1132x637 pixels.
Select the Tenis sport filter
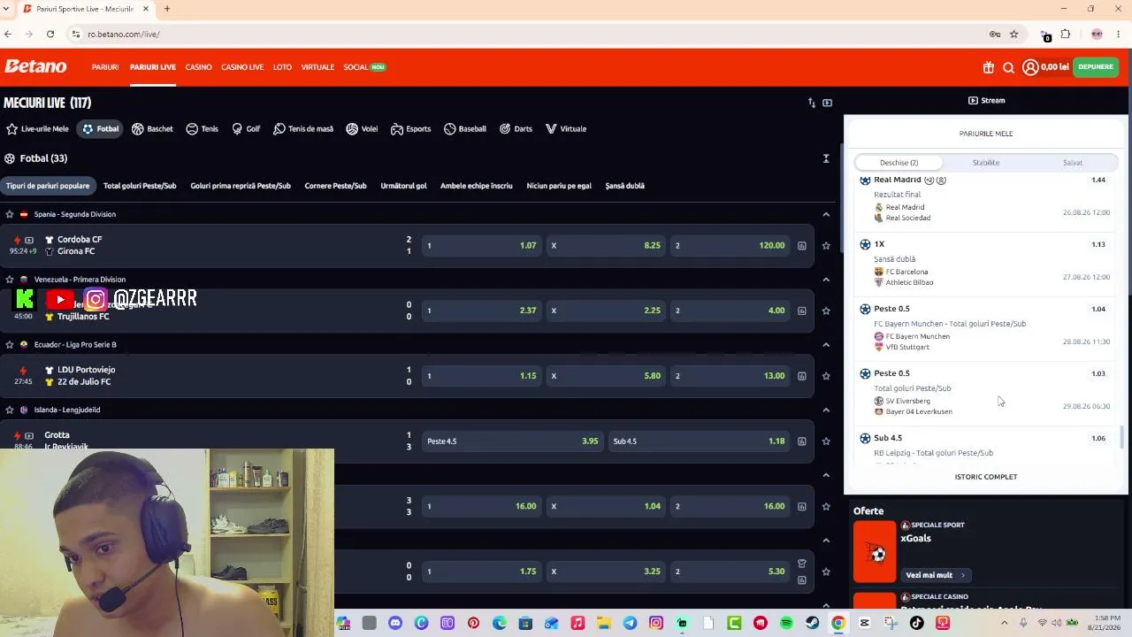click(202, 129)
